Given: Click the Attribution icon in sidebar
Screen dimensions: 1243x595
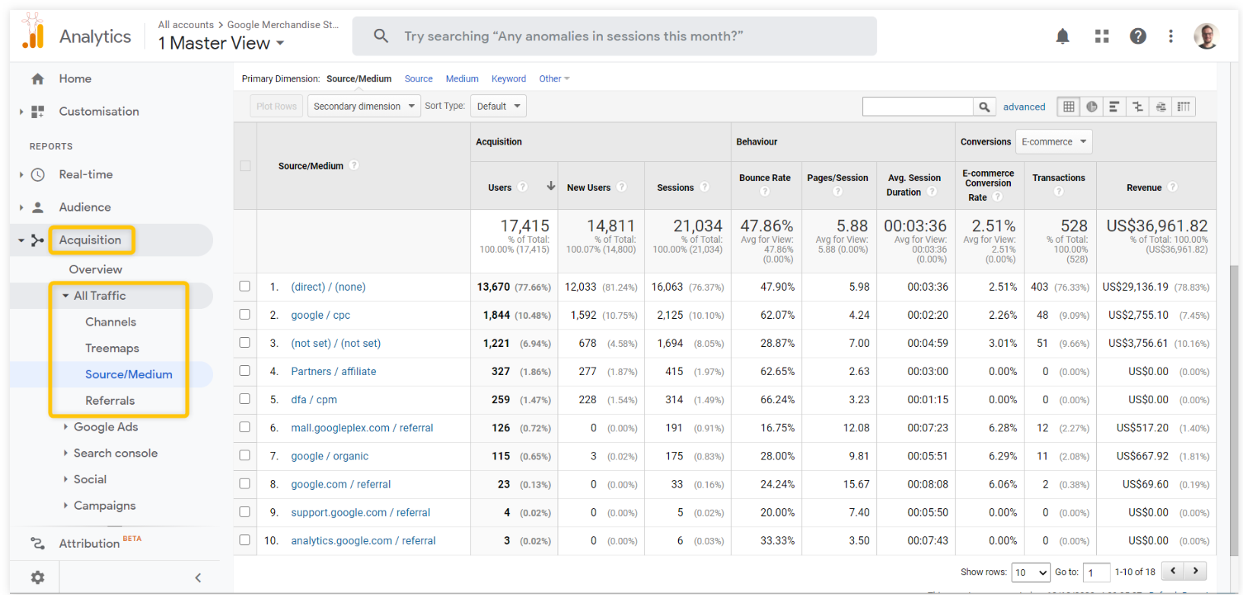Looking at the screenshot, I should pyautogui.click(x=37, y=543).
